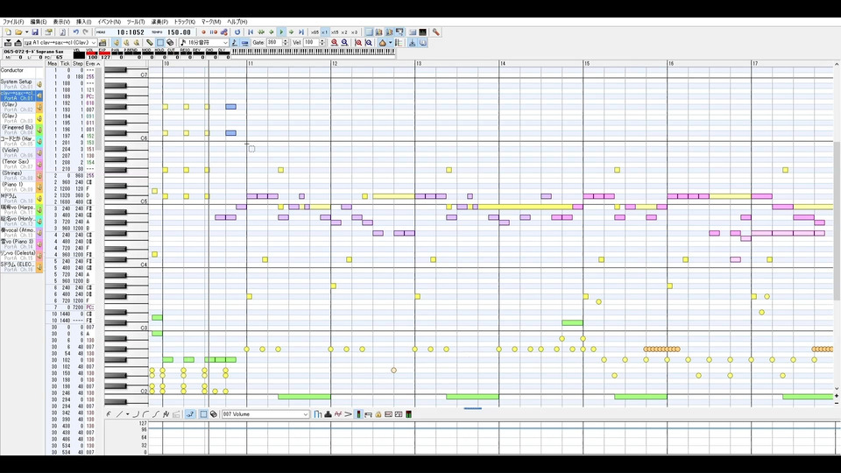Rewind to the beginning of the song
Screen dimensions: 841x473
251,32
